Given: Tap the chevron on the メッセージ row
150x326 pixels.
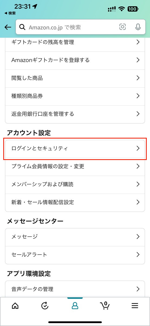Looking at the screenshot, I should tap(138, 236).
